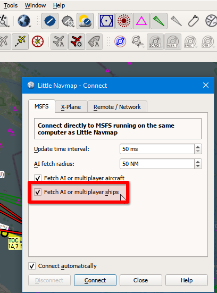Toggle airport weather sun-cloud icon
Screen dimensions: 217x293
[85, 21]
